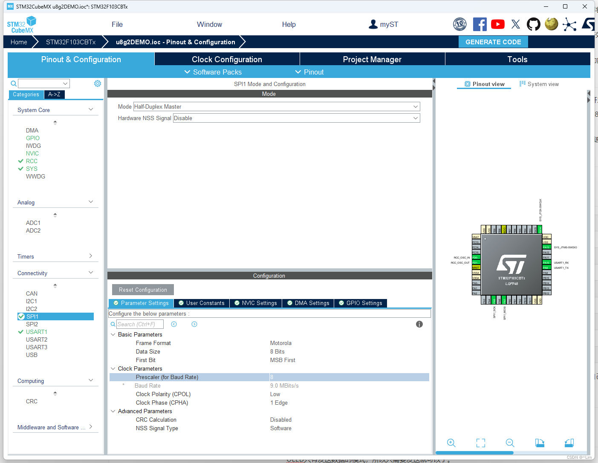Viewport: 598px width, 463px height.
Task: Click the horizontal scrollbar under the pinout view
Action: [474, 453]
